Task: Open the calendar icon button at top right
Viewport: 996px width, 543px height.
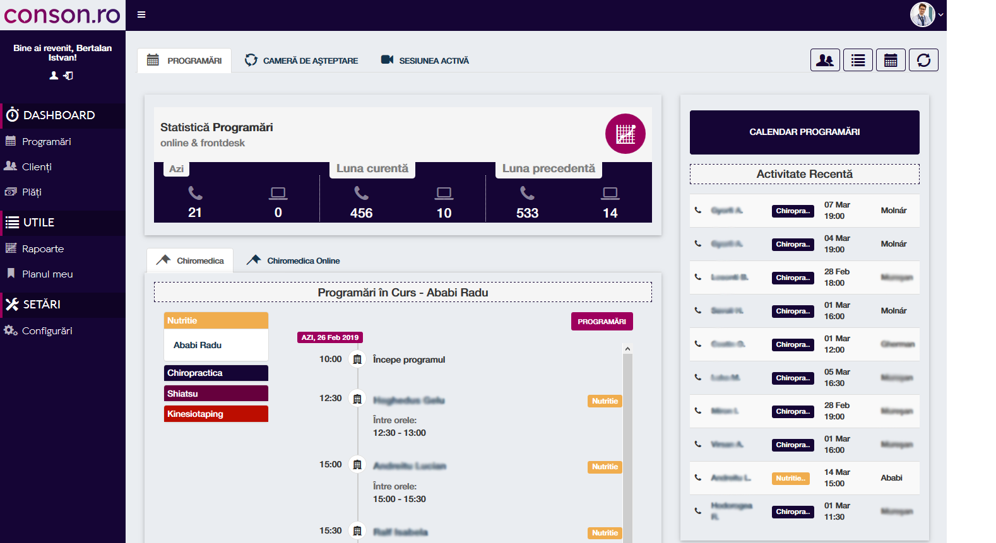Action: point(891,61)
